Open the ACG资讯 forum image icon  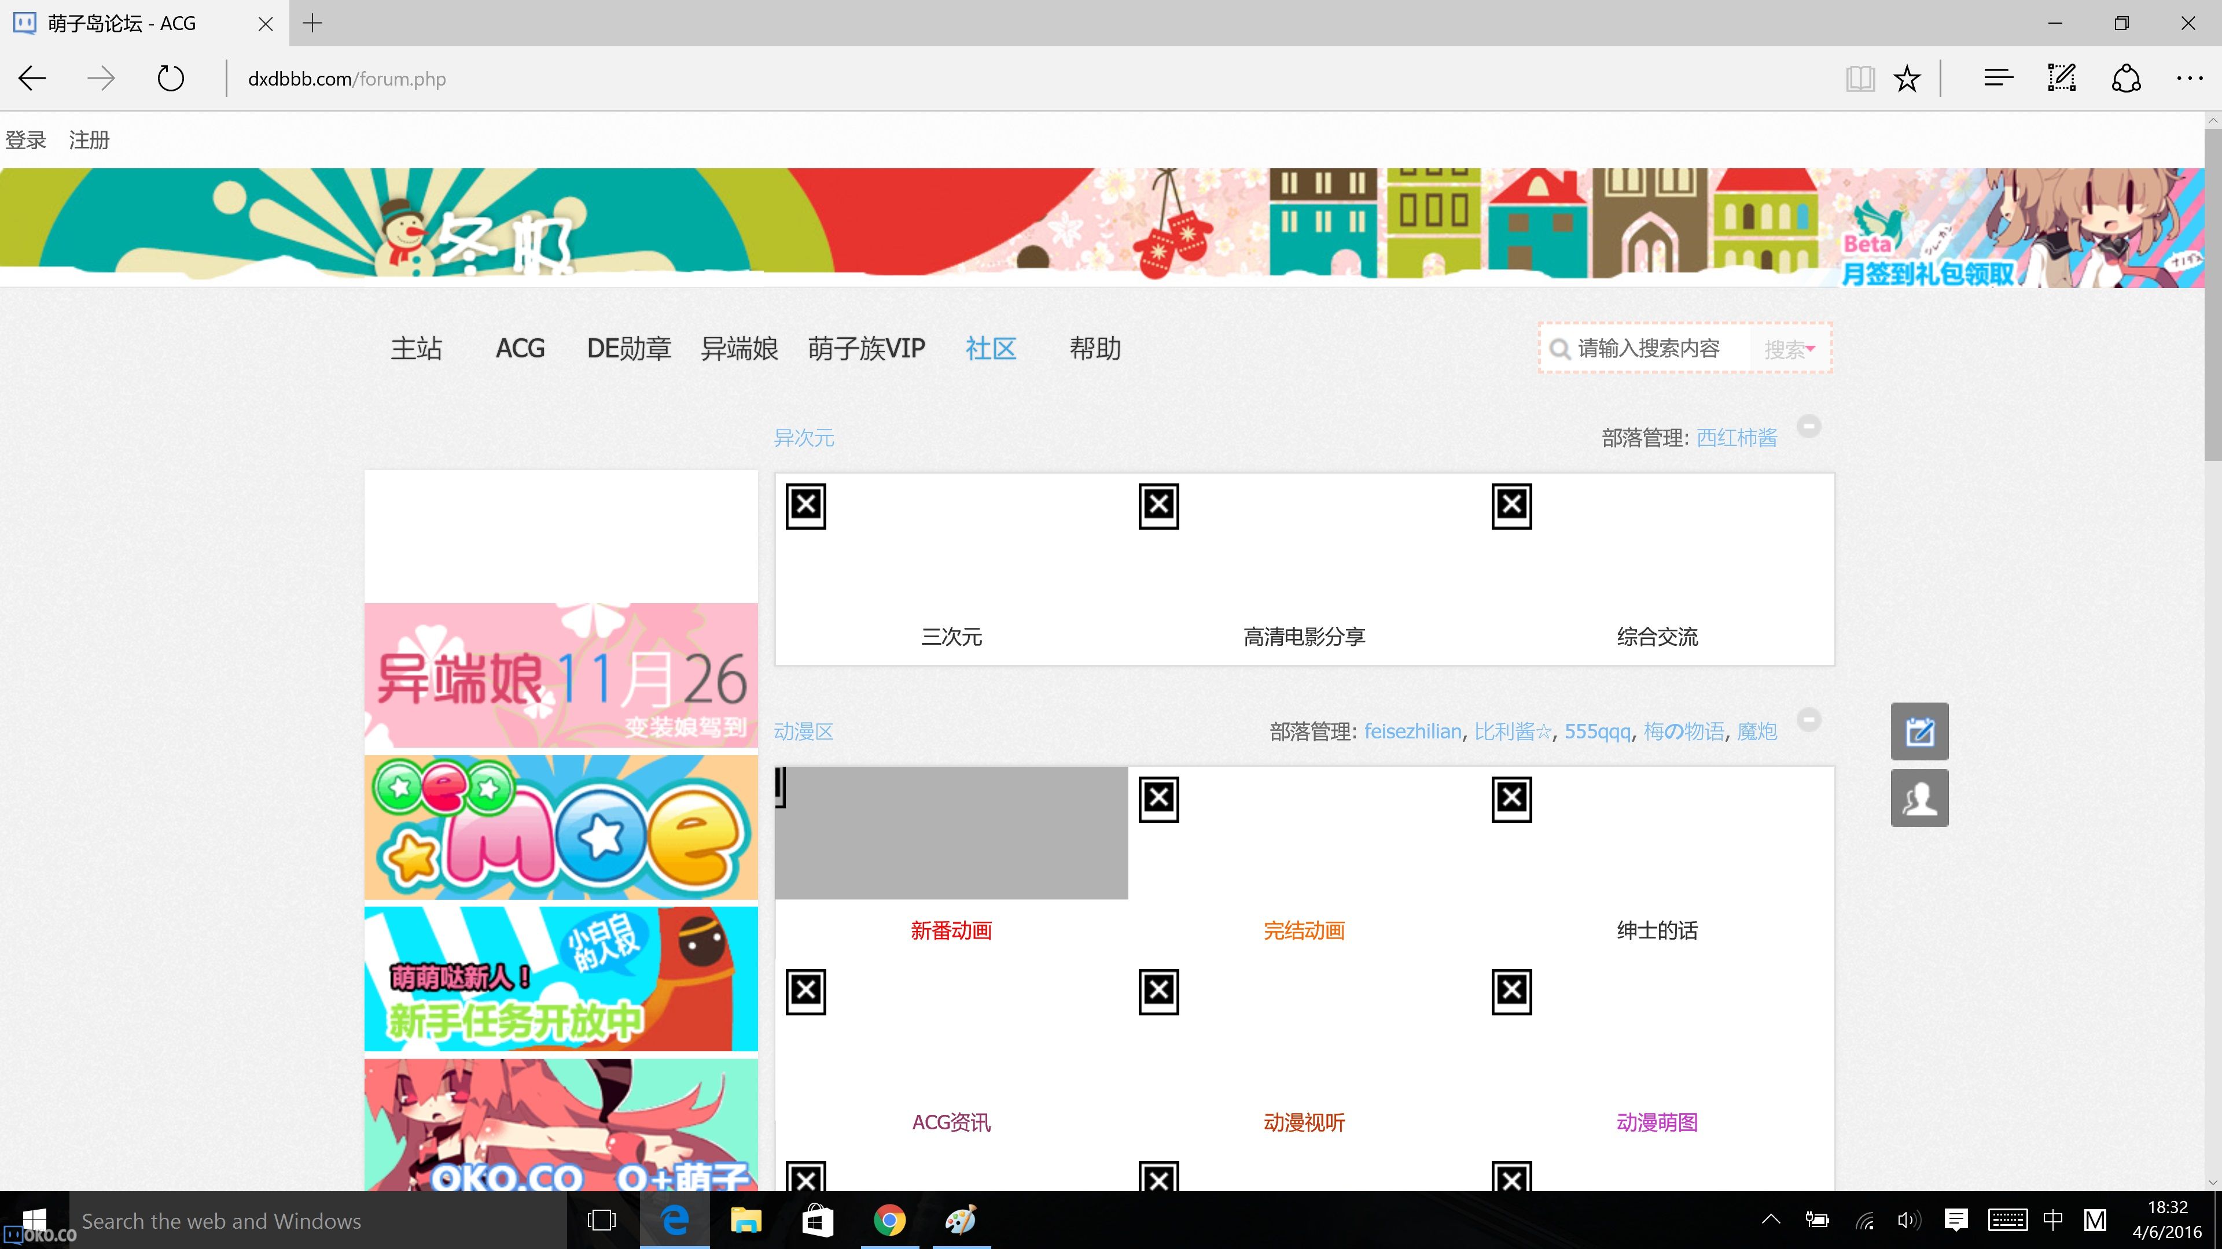pyautogui.click(x=805, y=992)
